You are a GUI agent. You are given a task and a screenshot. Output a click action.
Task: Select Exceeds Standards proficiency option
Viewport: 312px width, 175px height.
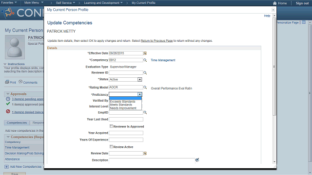122,102
